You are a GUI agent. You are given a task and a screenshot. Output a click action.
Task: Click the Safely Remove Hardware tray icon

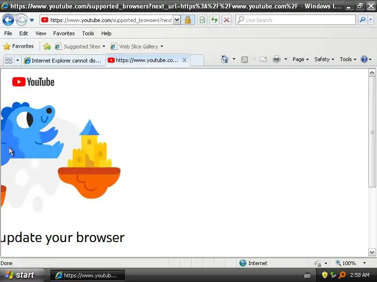pyautogui.click(x=333, y=275)
